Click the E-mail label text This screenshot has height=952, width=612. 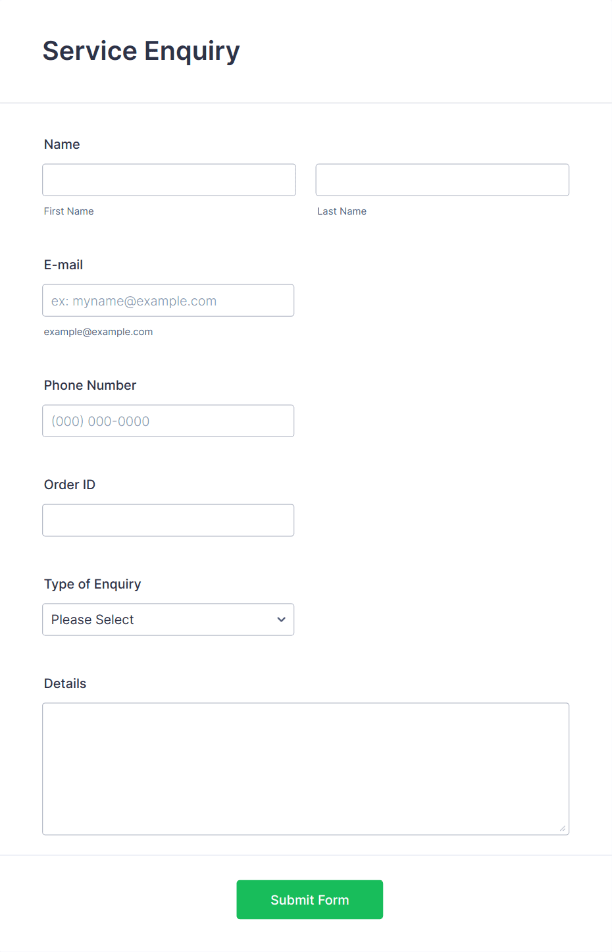point(63,265)
